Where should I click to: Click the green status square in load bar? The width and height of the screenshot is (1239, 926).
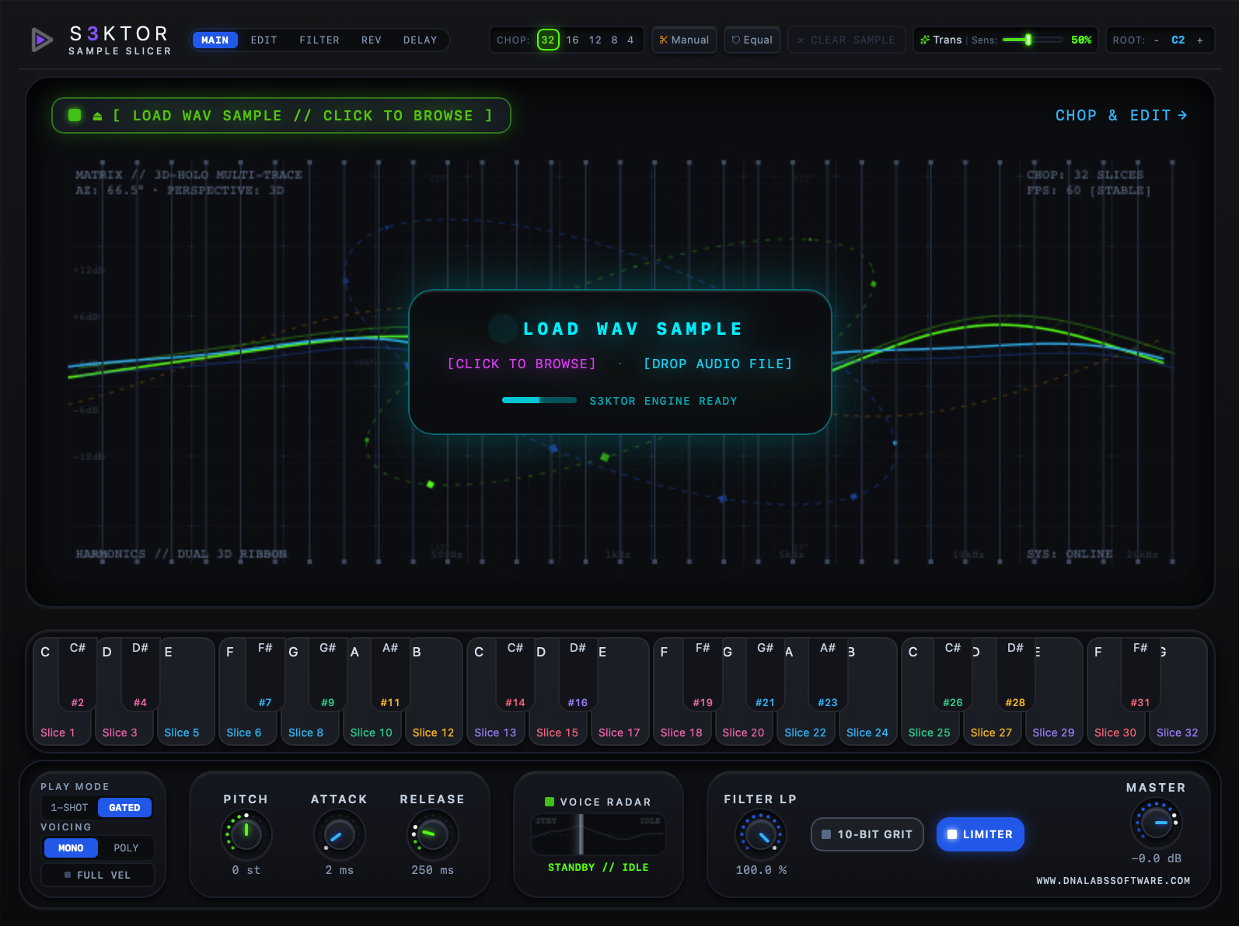[75, 115]
